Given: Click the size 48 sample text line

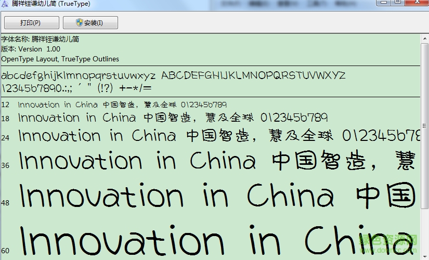Looking at the screenshot, I should coord(217,195).
